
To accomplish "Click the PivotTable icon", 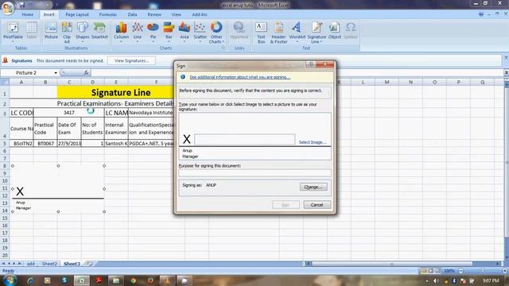I will (x=13, y=33).
